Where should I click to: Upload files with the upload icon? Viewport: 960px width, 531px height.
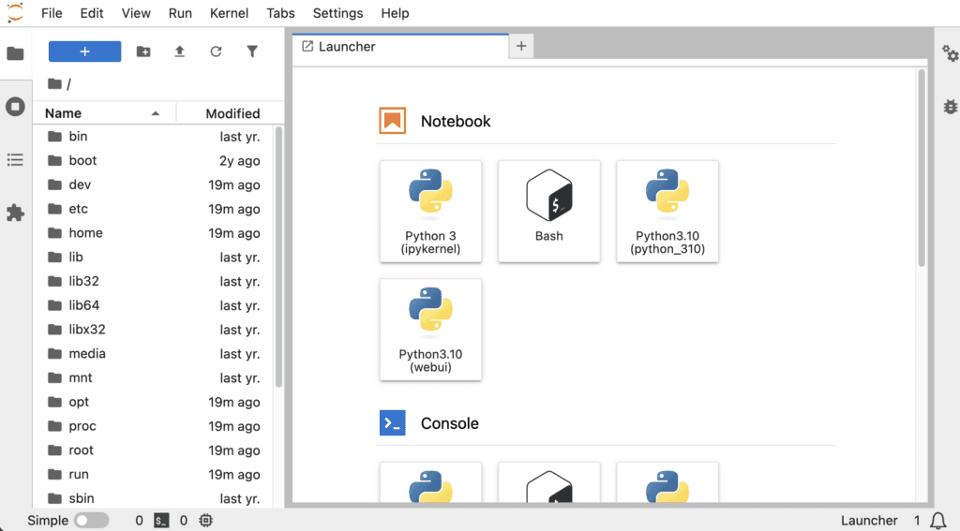tap(179, 52)
